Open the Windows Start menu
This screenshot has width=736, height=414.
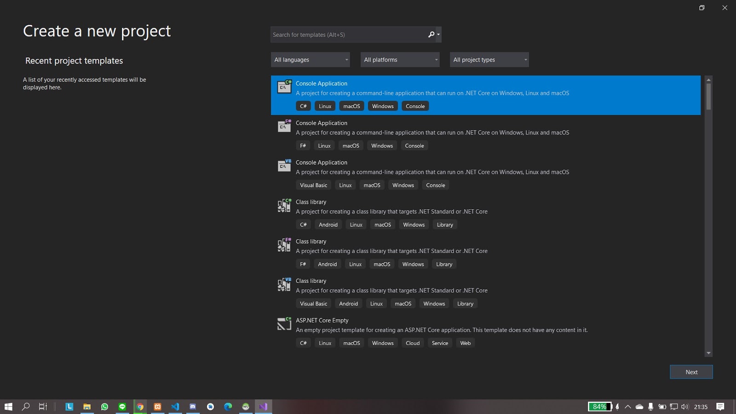coord(8,407)
